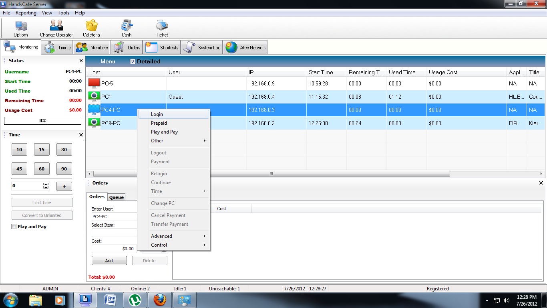Switch to the Timers tab

(58, 47)
